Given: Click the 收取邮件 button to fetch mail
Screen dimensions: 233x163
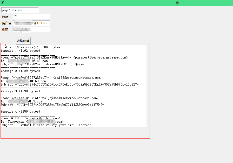Looking at the screenshot, I should coord(23,41).
